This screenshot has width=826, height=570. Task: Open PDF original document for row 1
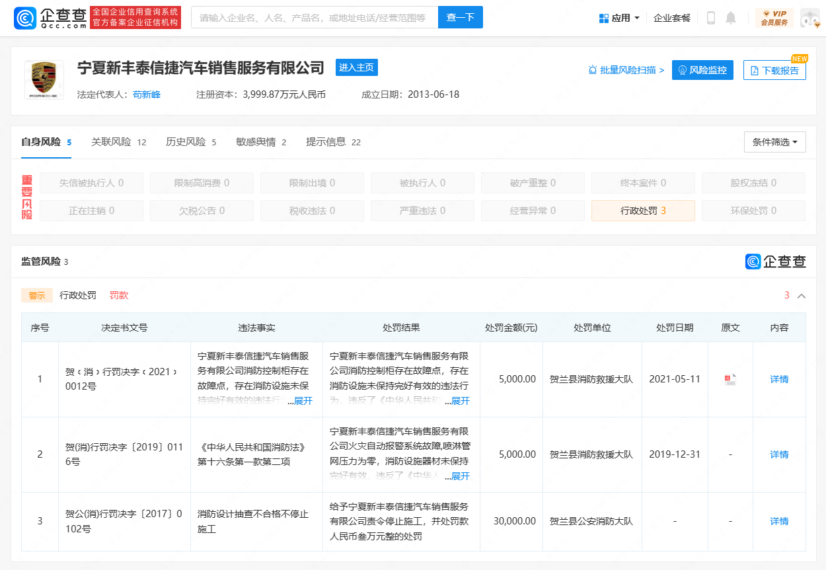coord(730,379)
